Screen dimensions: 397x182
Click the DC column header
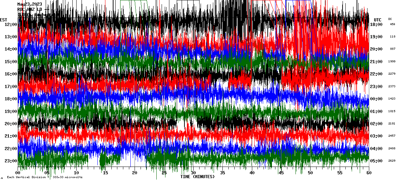click(x=390, y=19)
